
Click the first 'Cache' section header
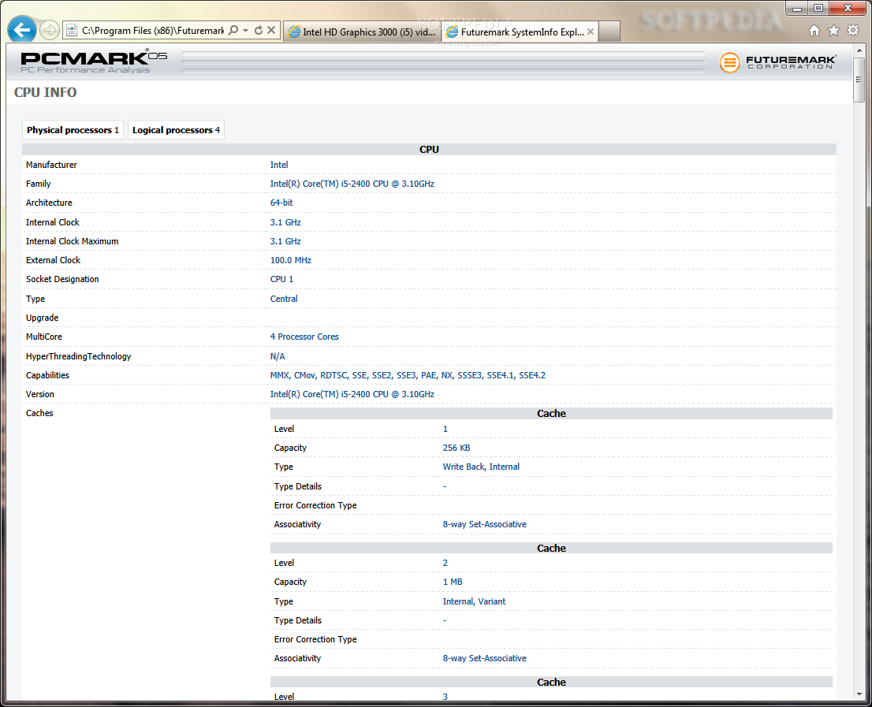(551, 413)
